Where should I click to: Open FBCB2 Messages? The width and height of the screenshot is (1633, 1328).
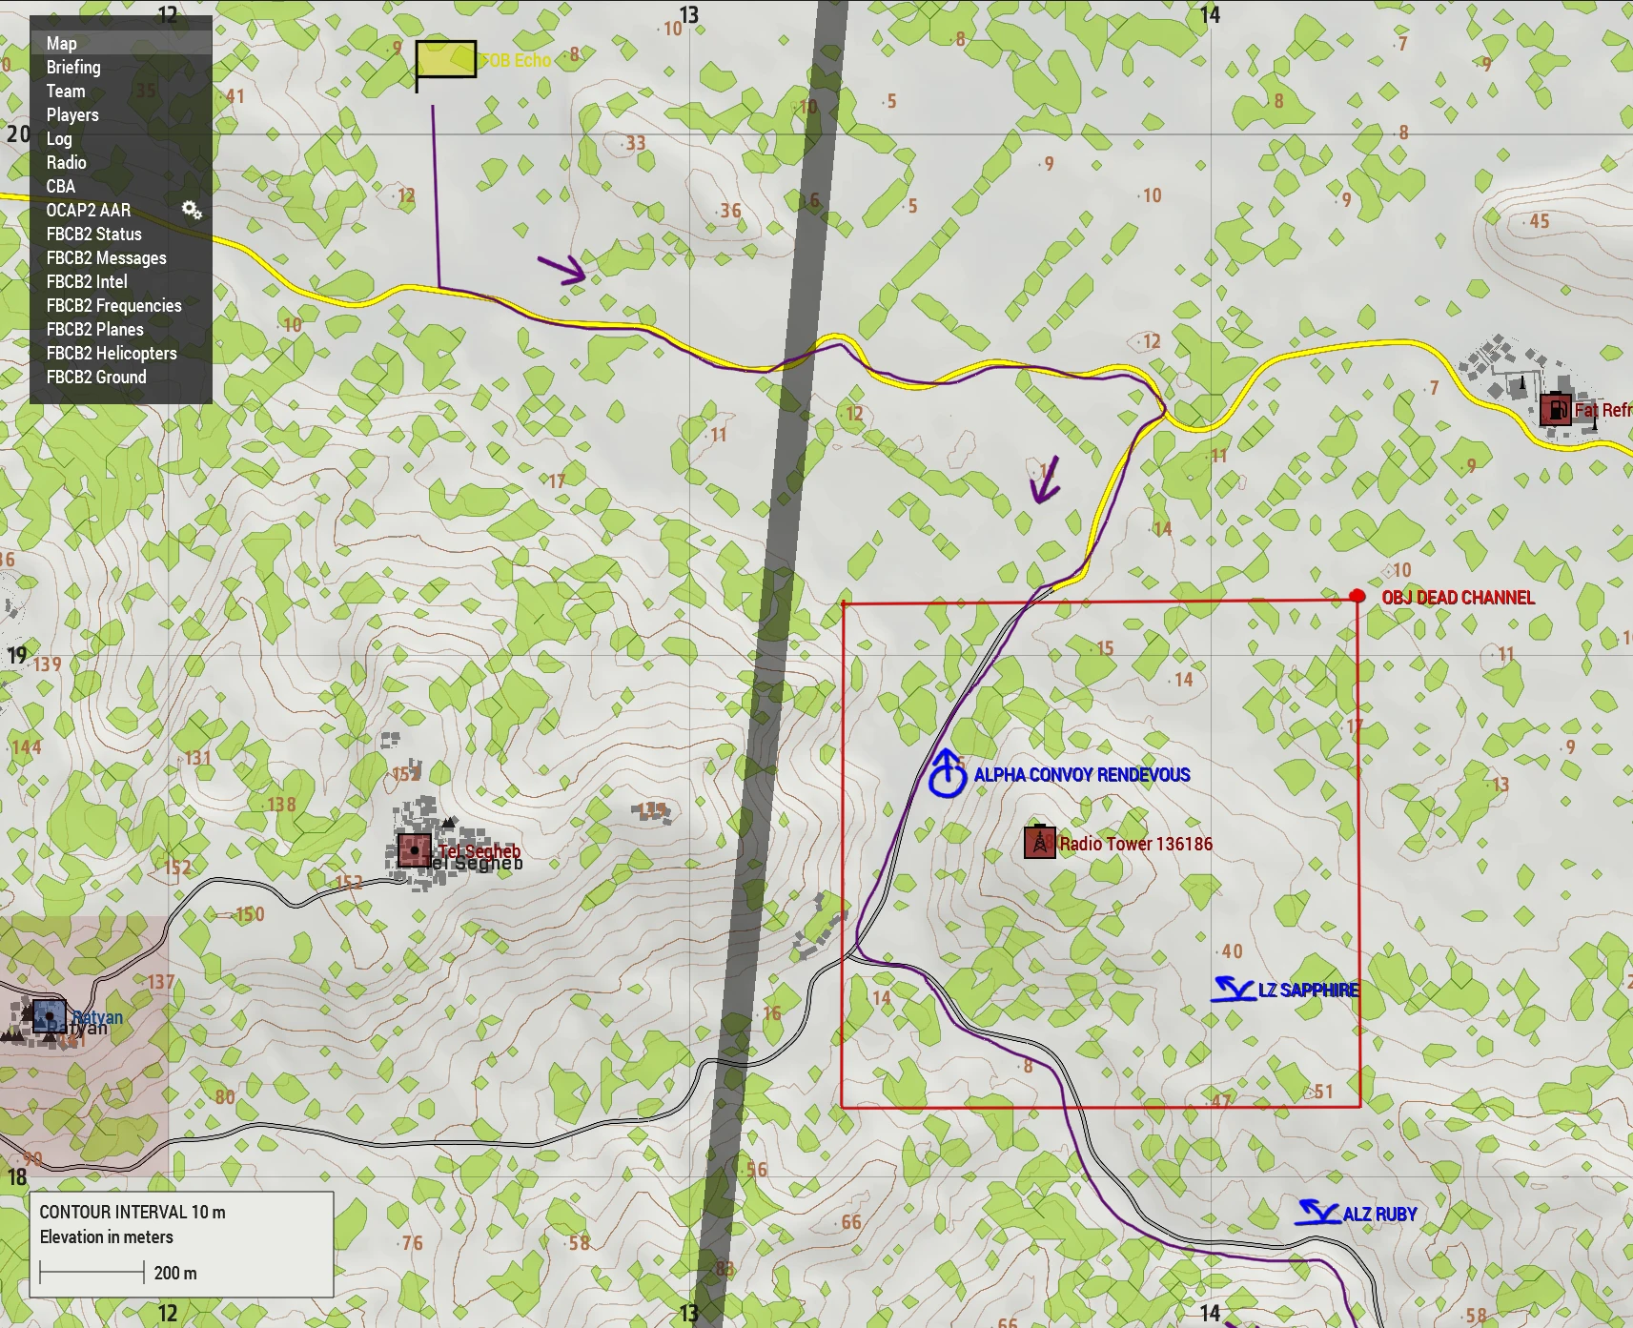point(106,257)
